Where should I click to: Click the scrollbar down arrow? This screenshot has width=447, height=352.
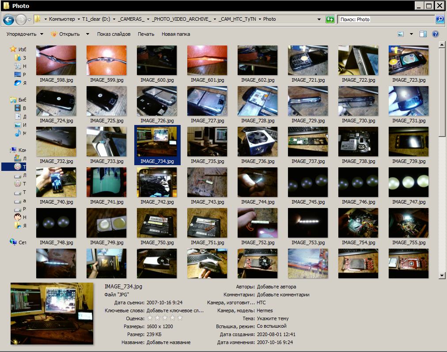click(x=442, y=275)
